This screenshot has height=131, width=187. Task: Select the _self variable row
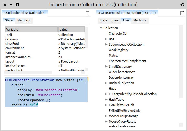click(x=45, y=35)
